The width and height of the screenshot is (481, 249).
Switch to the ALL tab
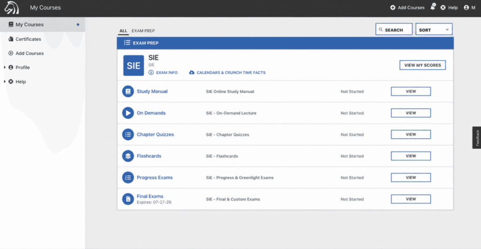tap(123, 31)
